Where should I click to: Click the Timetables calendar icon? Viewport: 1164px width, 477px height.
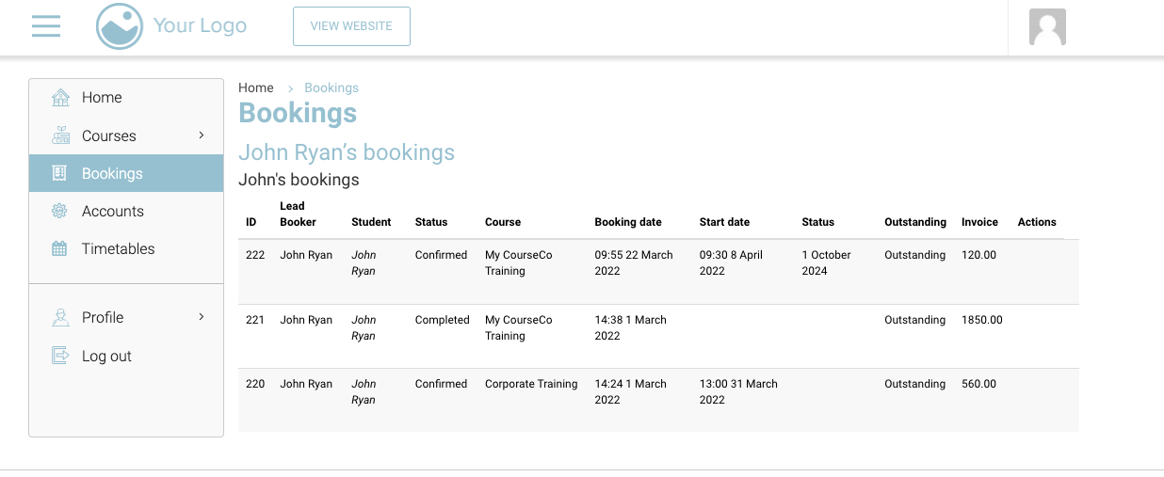coord(60,248)
